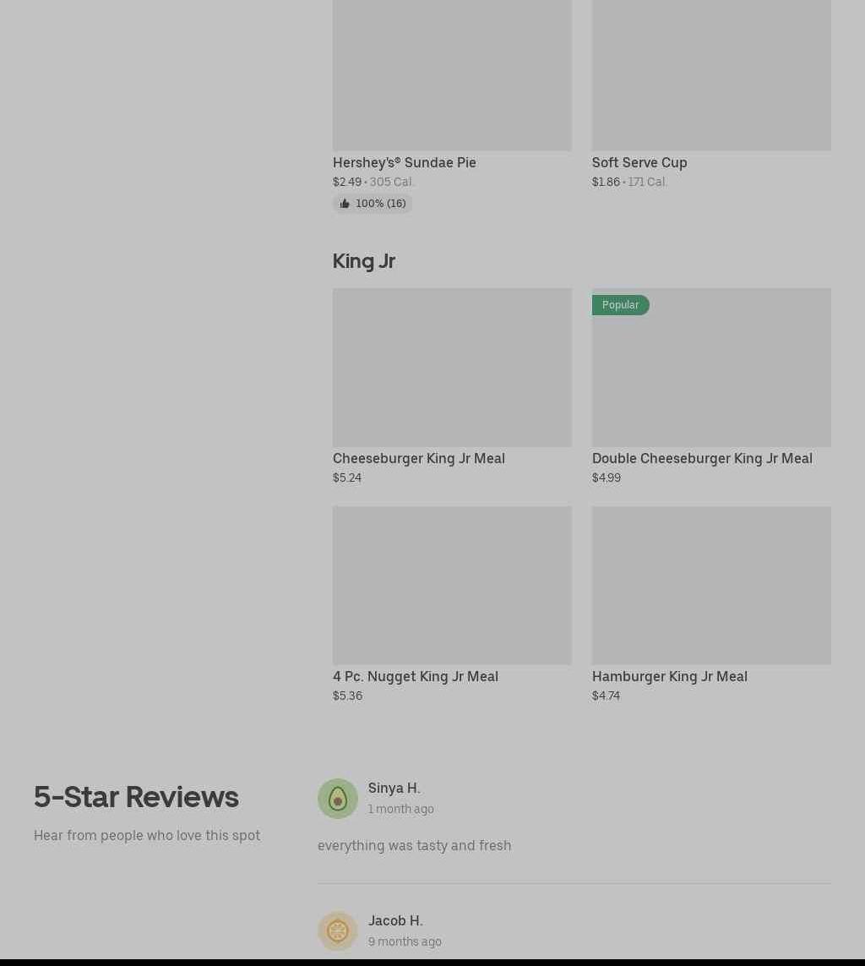Select the Cheeseburger King Jr Meal image
Screen dimensions: 865x966
point(452,367)
